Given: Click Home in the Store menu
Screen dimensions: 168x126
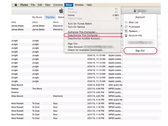Looking at the screenshot, I should pyautogui.click(x=71, y=15).
